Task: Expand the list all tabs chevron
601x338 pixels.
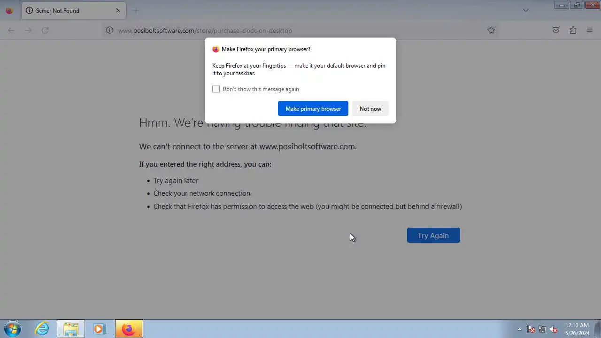Action: point(526,10)
